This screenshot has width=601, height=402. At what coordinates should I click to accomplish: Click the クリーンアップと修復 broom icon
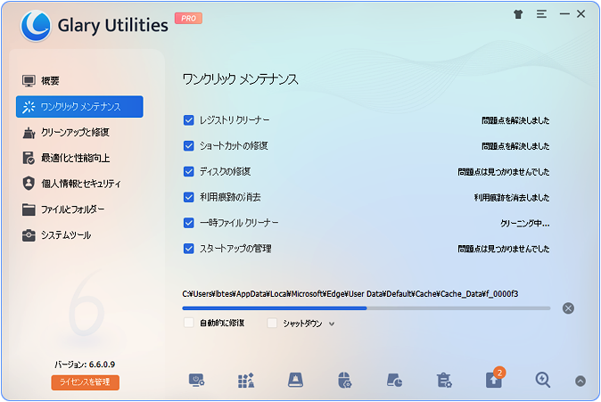(x=29, y=133)
